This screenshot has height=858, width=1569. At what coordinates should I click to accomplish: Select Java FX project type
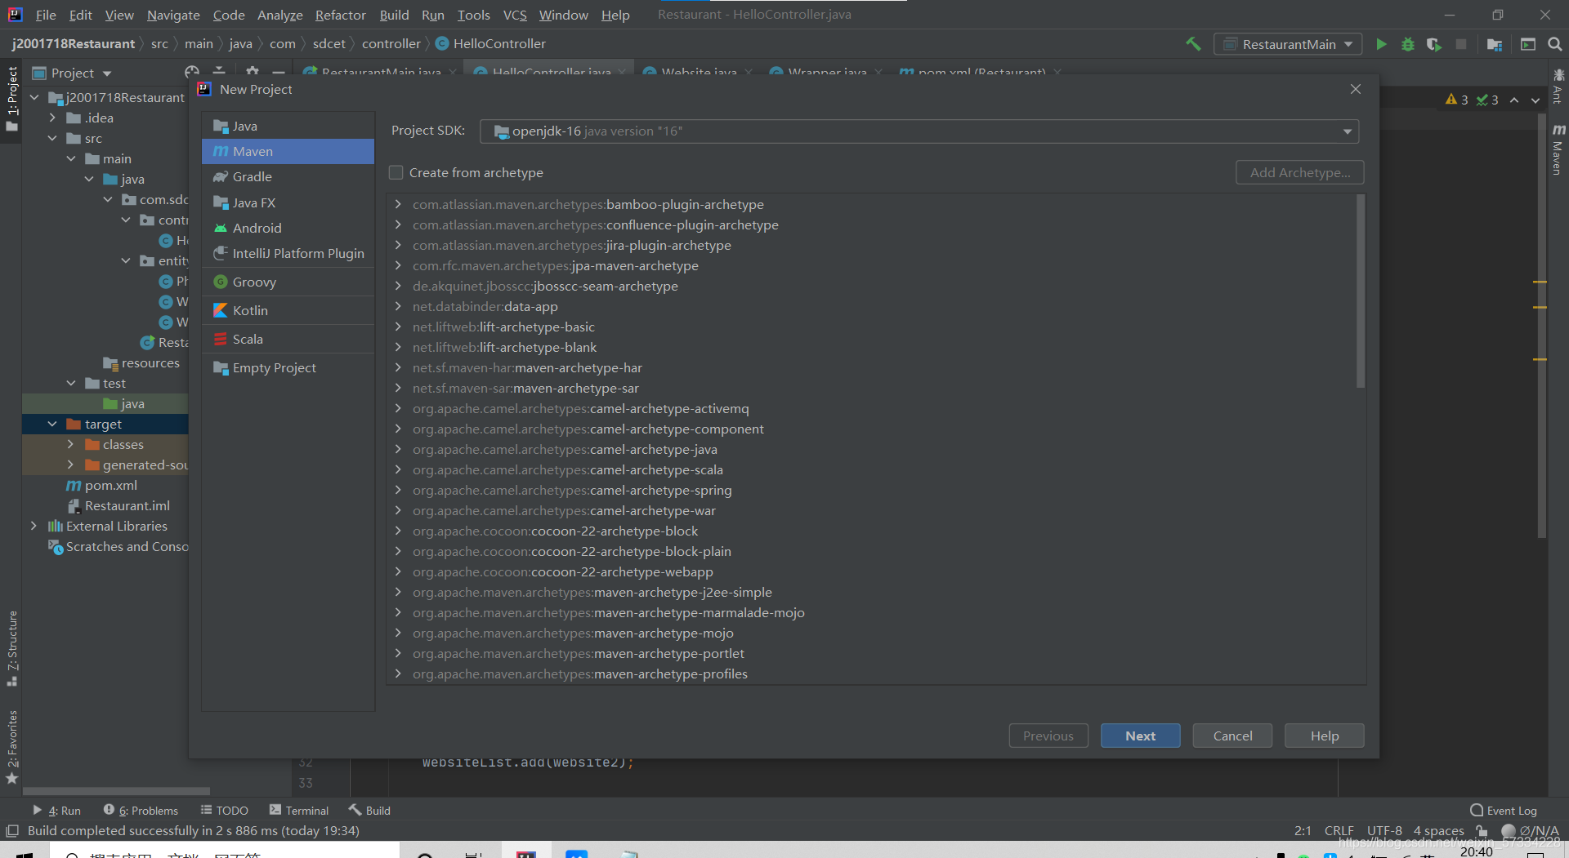tap(288, 202)
